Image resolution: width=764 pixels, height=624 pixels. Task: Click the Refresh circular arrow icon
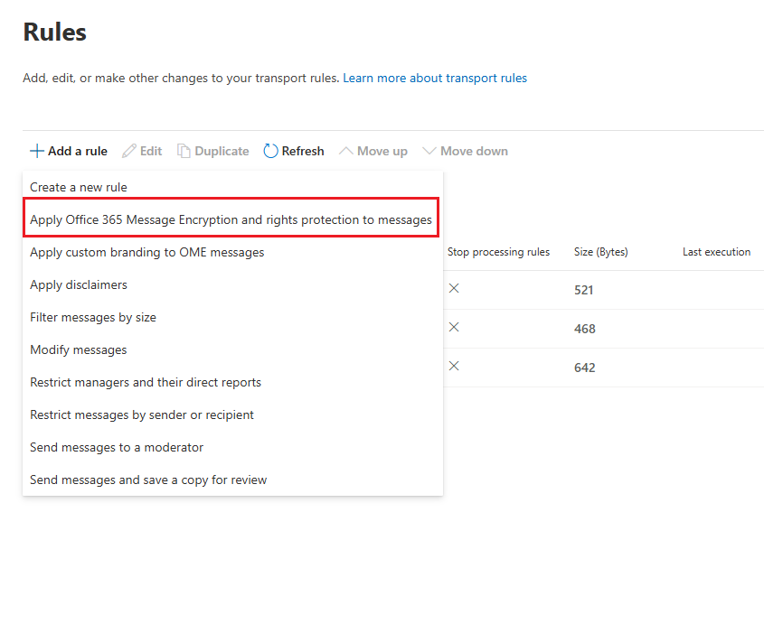point(270,151)
